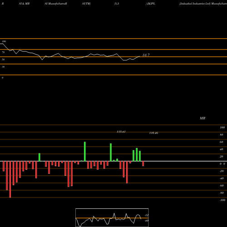Image resolution: width=227 pixels, height=227 pixels.
Task: Click the MR panel title label
Action: 202,118
